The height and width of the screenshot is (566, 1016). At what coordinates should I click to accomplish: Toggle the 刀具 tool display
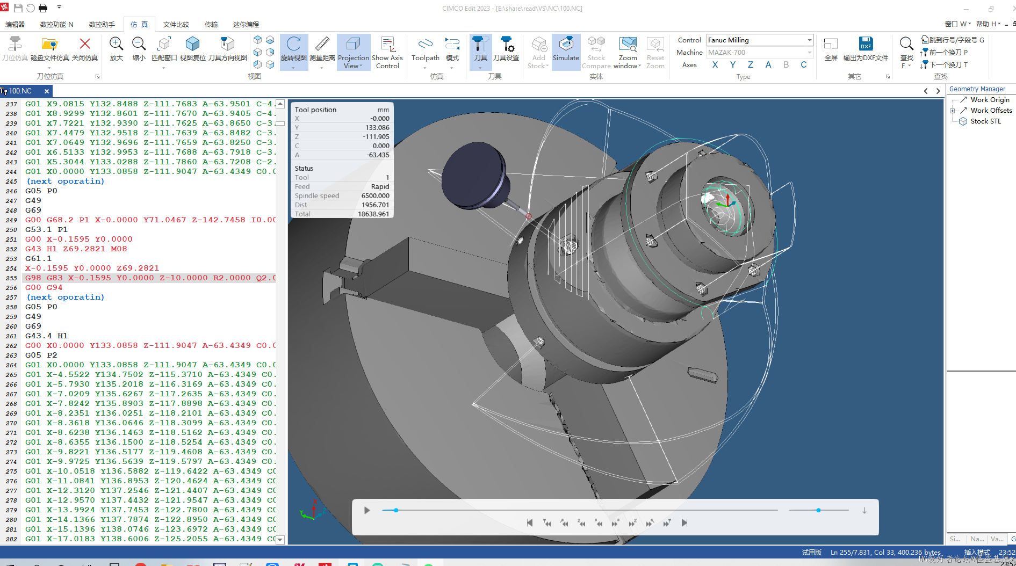coord(480,49)
